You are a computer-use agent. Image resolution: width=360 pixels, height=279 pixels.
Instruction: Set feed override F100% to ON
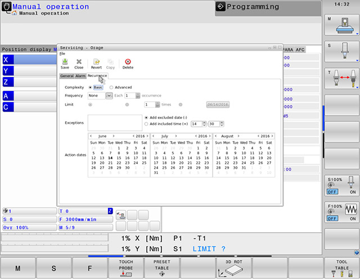point(353,219)
